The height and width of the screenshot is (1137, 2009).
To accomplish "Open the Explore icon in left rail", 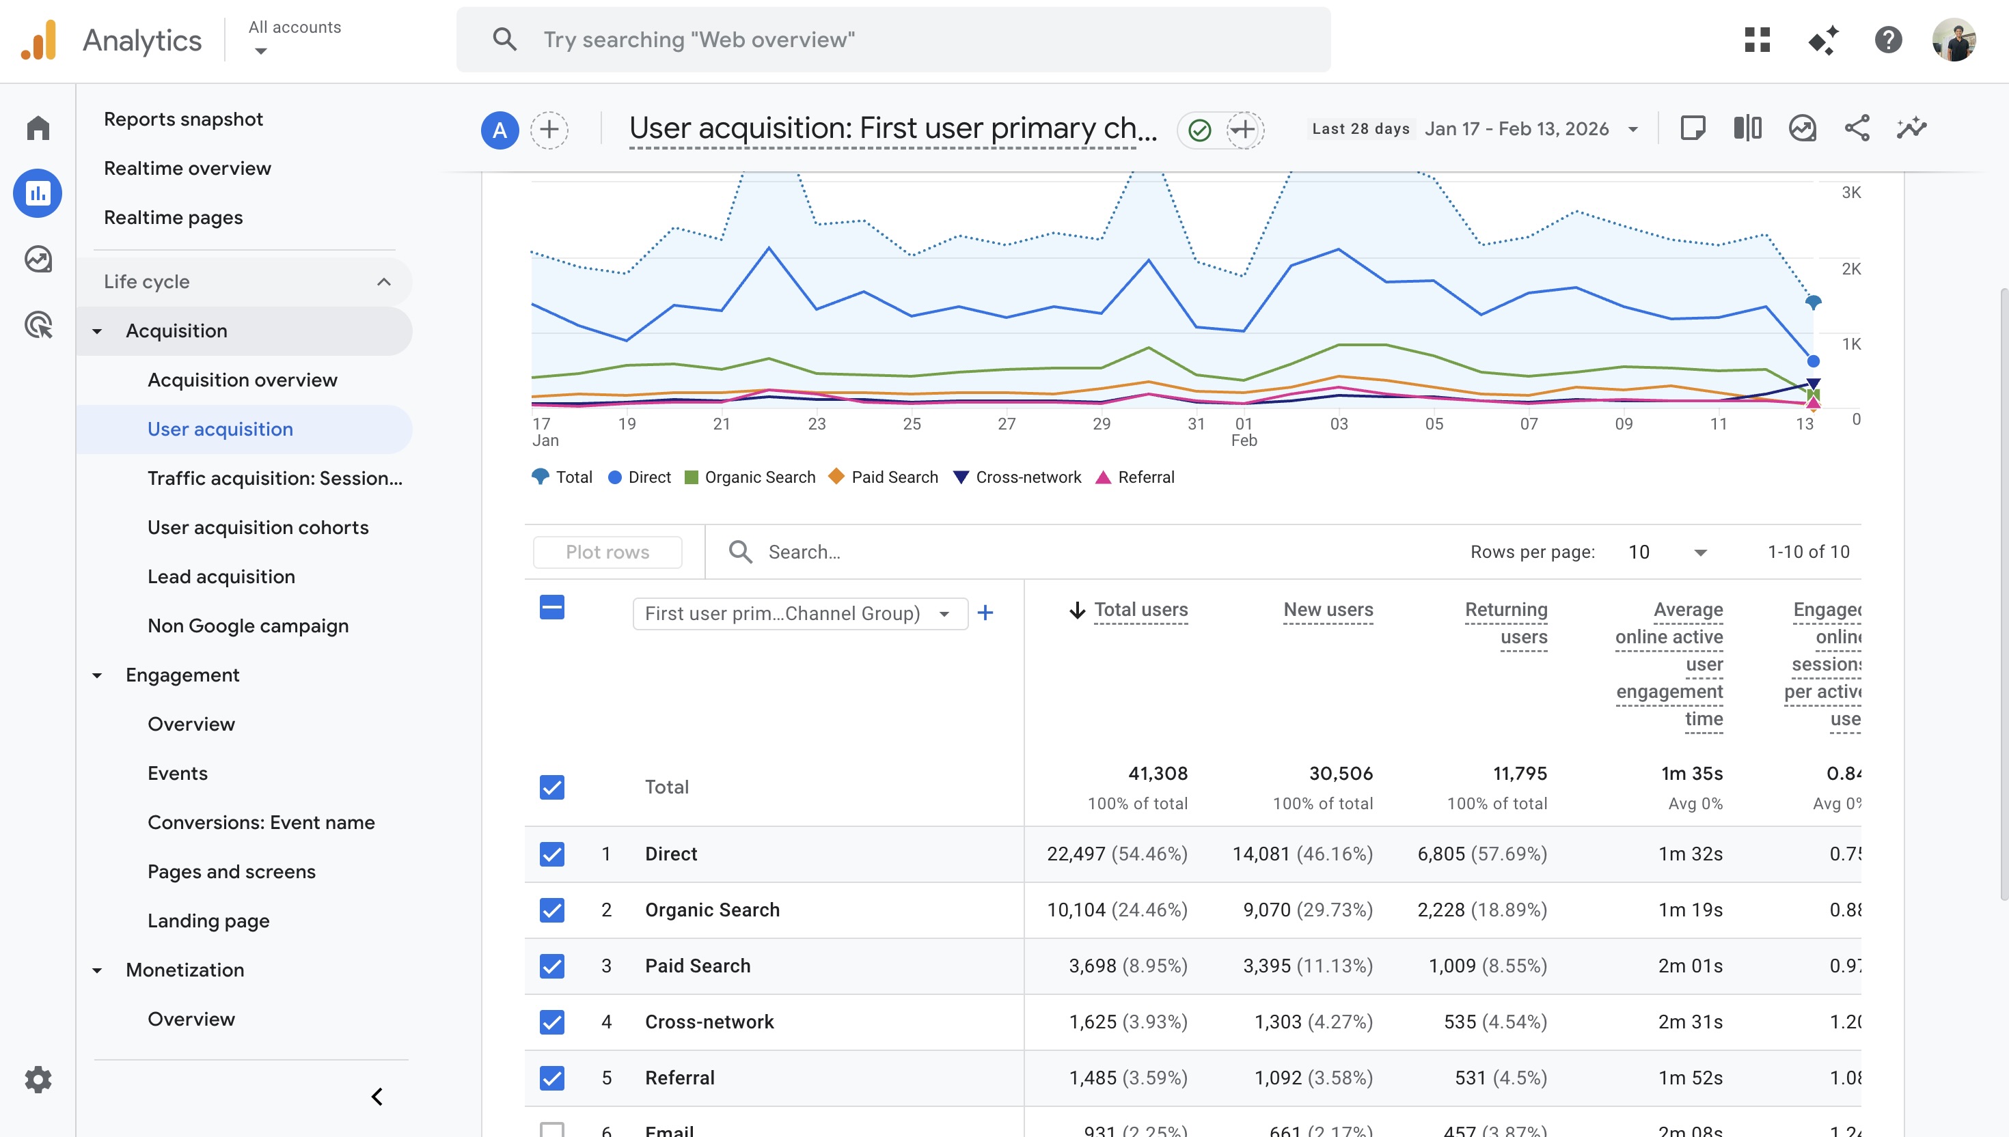I will coord(38,259).
